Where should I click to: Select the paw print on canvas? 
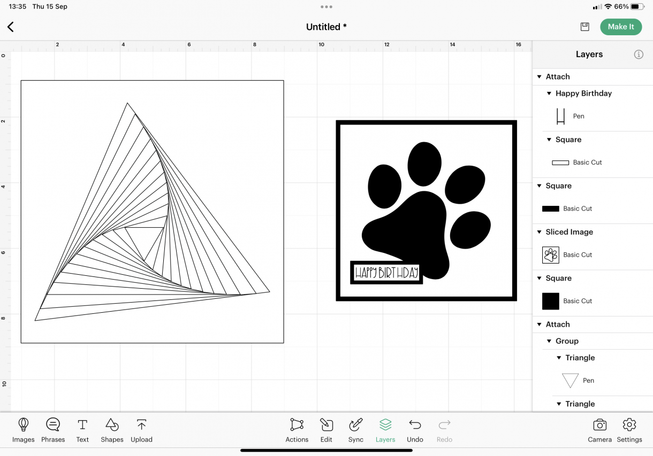[426, 211]
